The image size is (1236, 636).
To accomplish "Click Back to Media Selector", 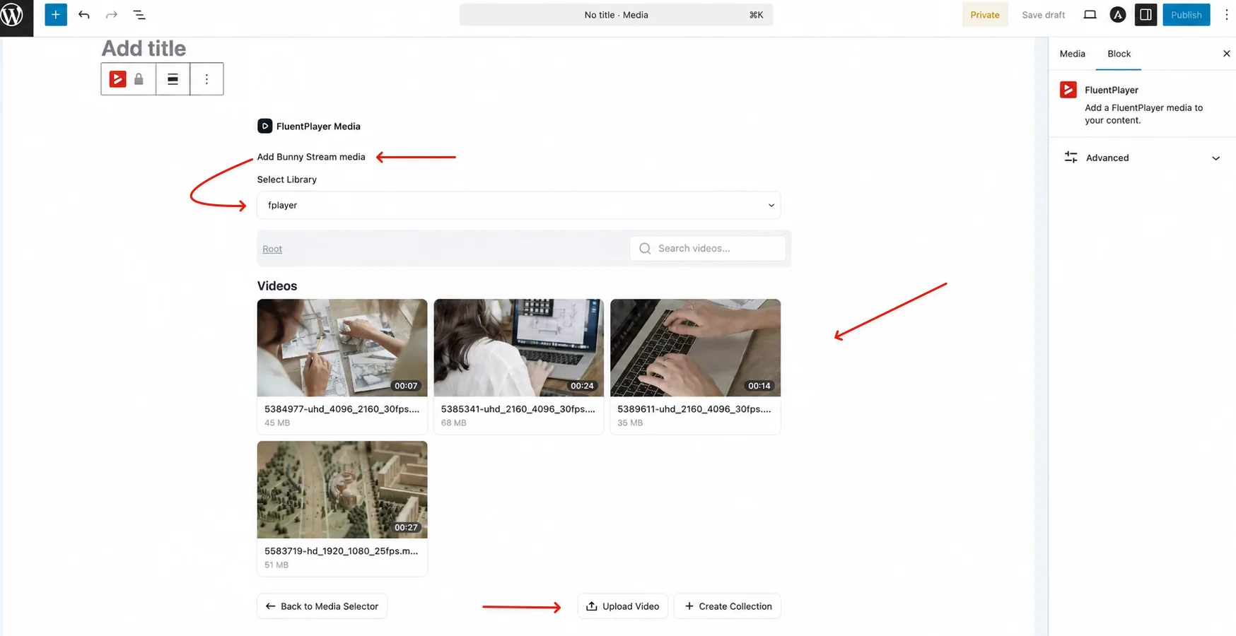I will coord(322,606).
